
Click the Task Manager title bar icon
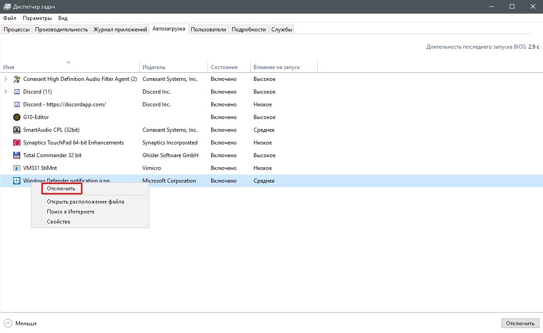(x=7, y=6)
